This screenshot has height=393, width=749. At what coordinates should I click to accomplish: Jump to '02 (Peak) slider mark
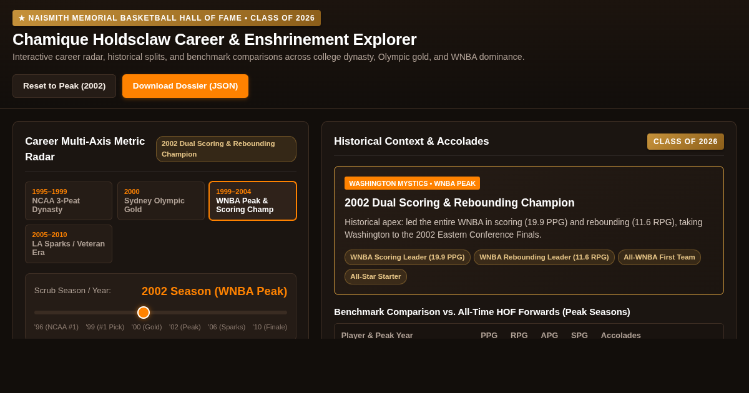coord(185,327)
